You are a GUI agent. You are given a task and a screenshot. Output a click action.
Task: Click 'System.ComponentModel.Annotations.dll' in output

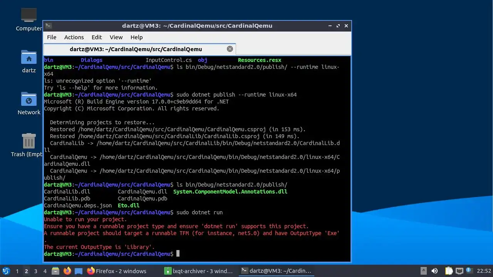[x=230, y=192]
